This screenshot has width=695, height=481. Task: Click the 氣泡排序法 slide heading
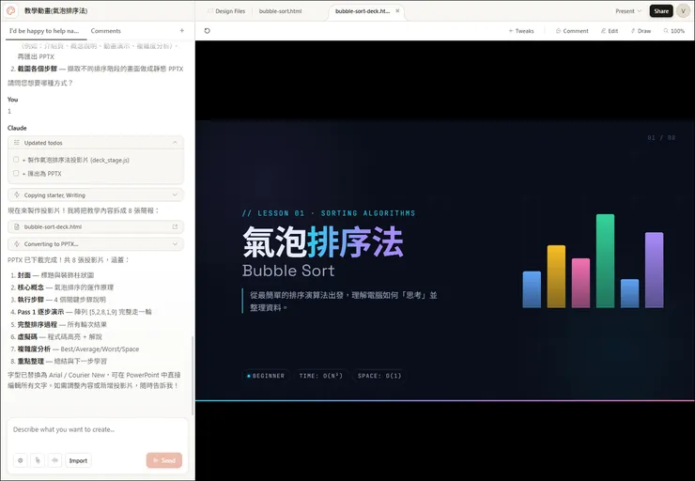tap(323, 242)
